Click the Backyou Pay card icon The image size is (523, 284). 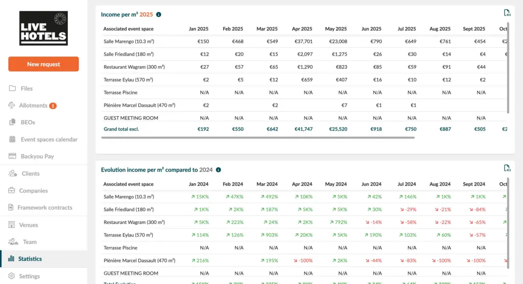click(12, 157)
